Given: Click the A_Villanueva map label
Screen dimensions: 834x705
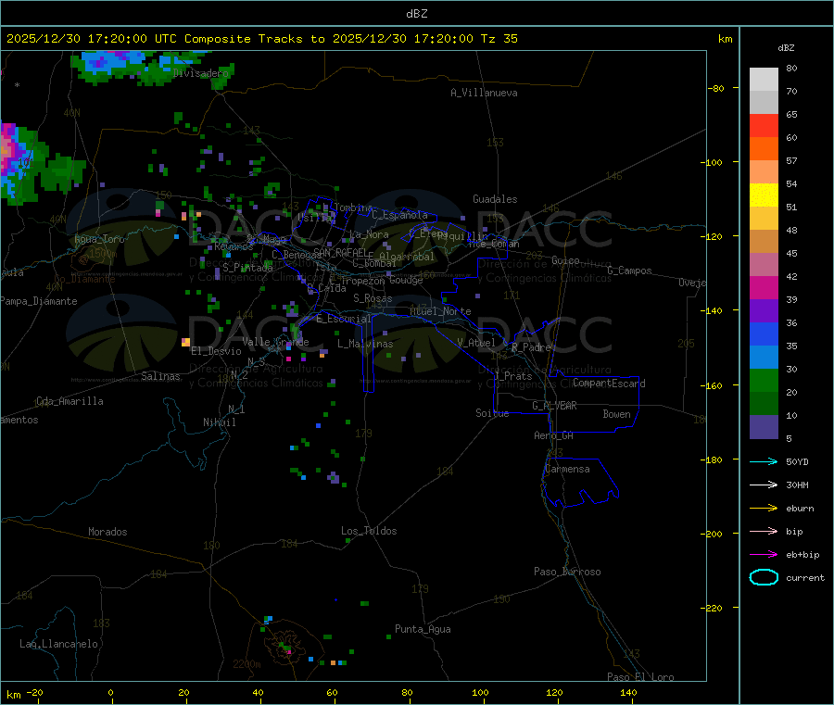Looking at the screenshot, I should tap(484, 93).
